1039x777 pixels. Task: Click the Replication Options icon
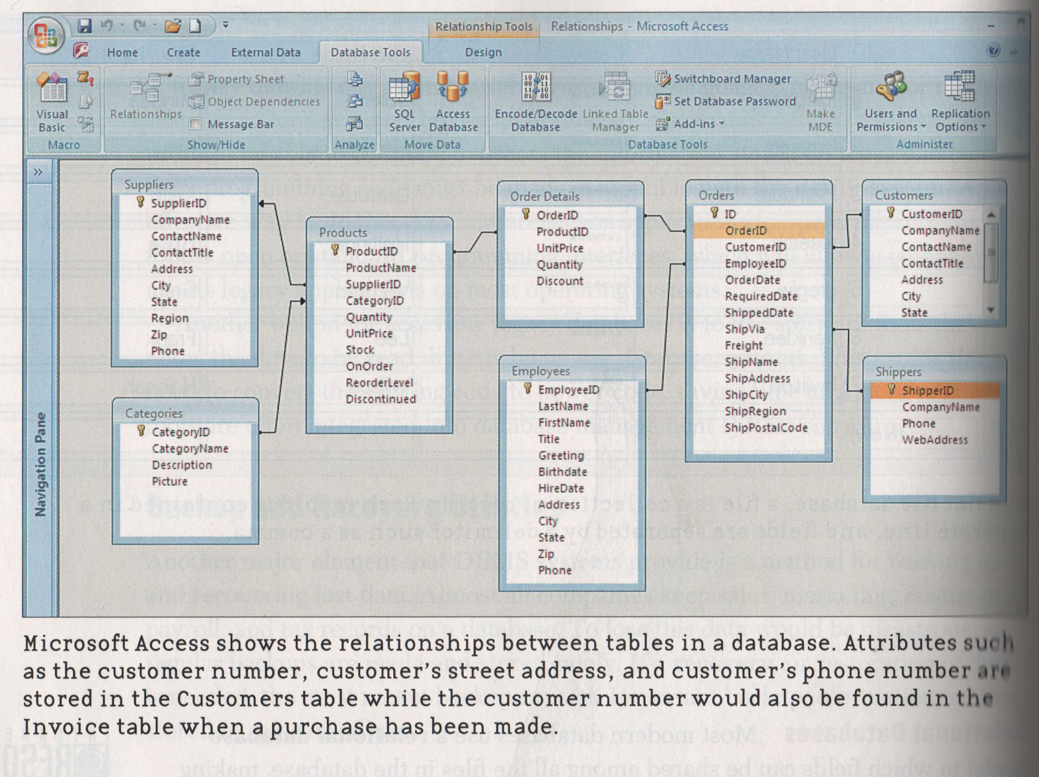(959, 87)
